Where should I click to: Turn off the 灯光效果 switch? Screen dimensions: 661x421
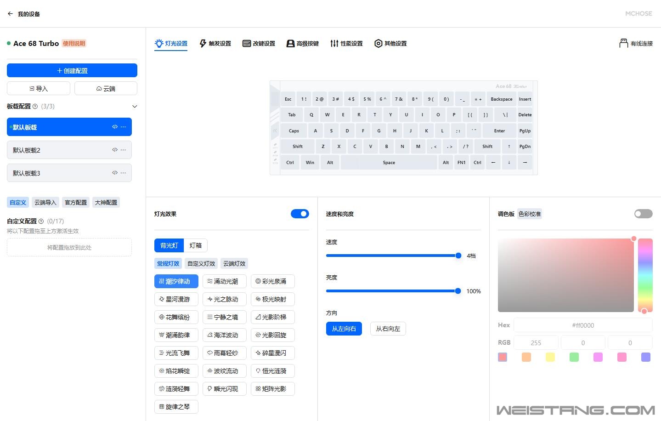[299, 214]
